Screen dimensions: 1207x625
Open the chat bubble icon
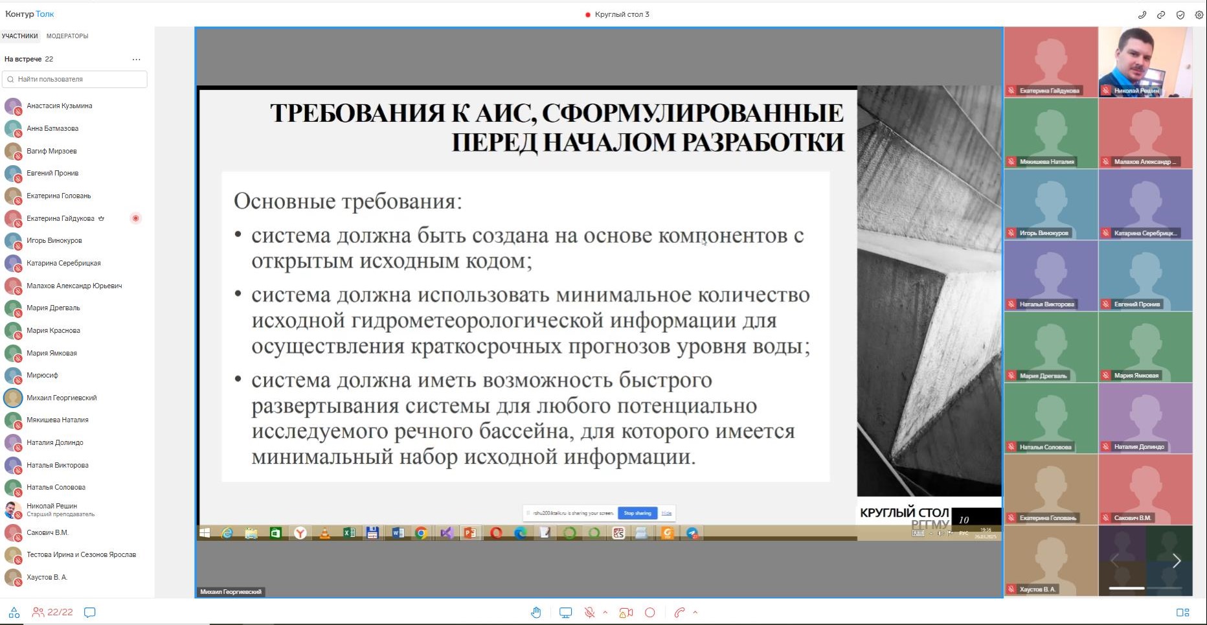(90, 612)
